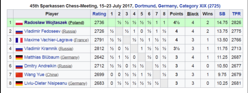248x93 pixels.
Task: Open the Category XIX (2725) link
Action: [200, 6]
